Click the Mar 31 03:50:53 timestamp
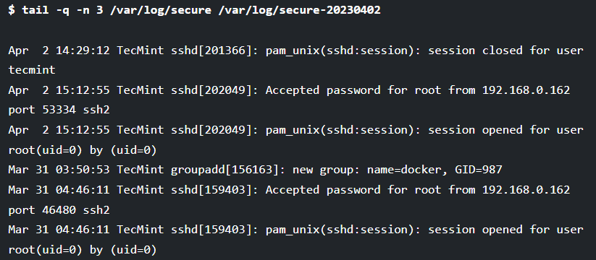This screenshot has height=260, width=596. [x=59, y=170]
